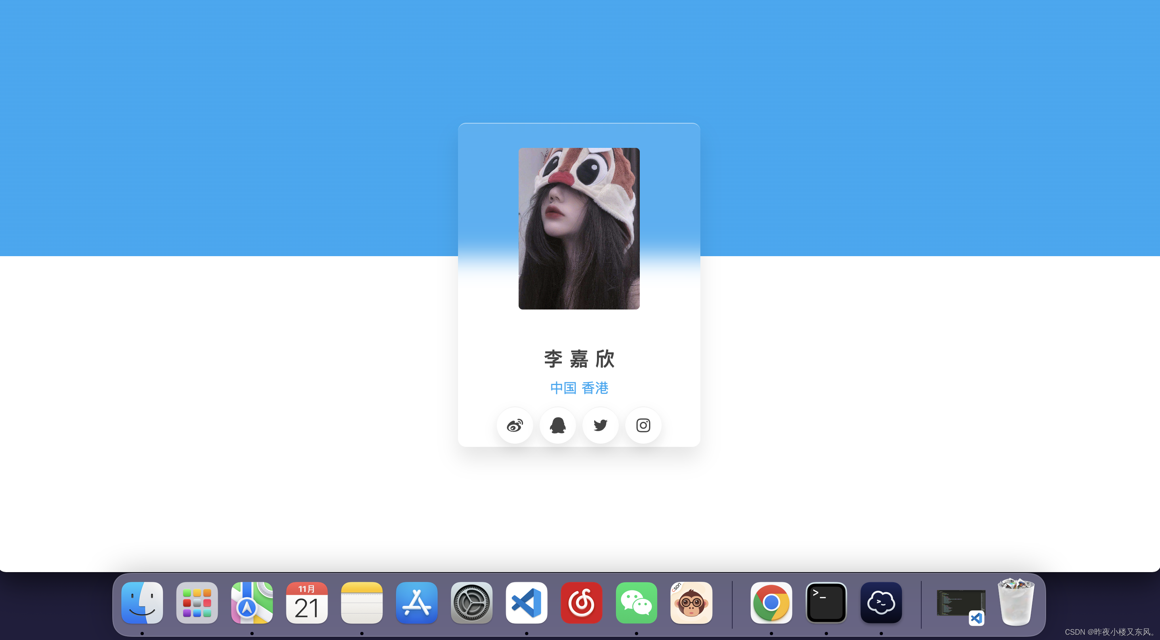Open the Instagram icon link
This screenshot has height=640, width=1160.
pos(643,425)
